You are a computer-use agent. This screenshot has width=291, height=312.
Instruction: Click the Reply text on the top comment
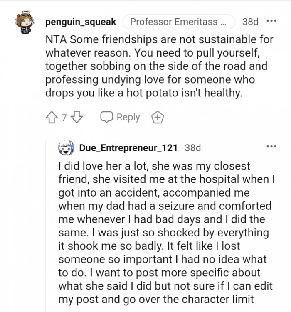coord(128,118)
